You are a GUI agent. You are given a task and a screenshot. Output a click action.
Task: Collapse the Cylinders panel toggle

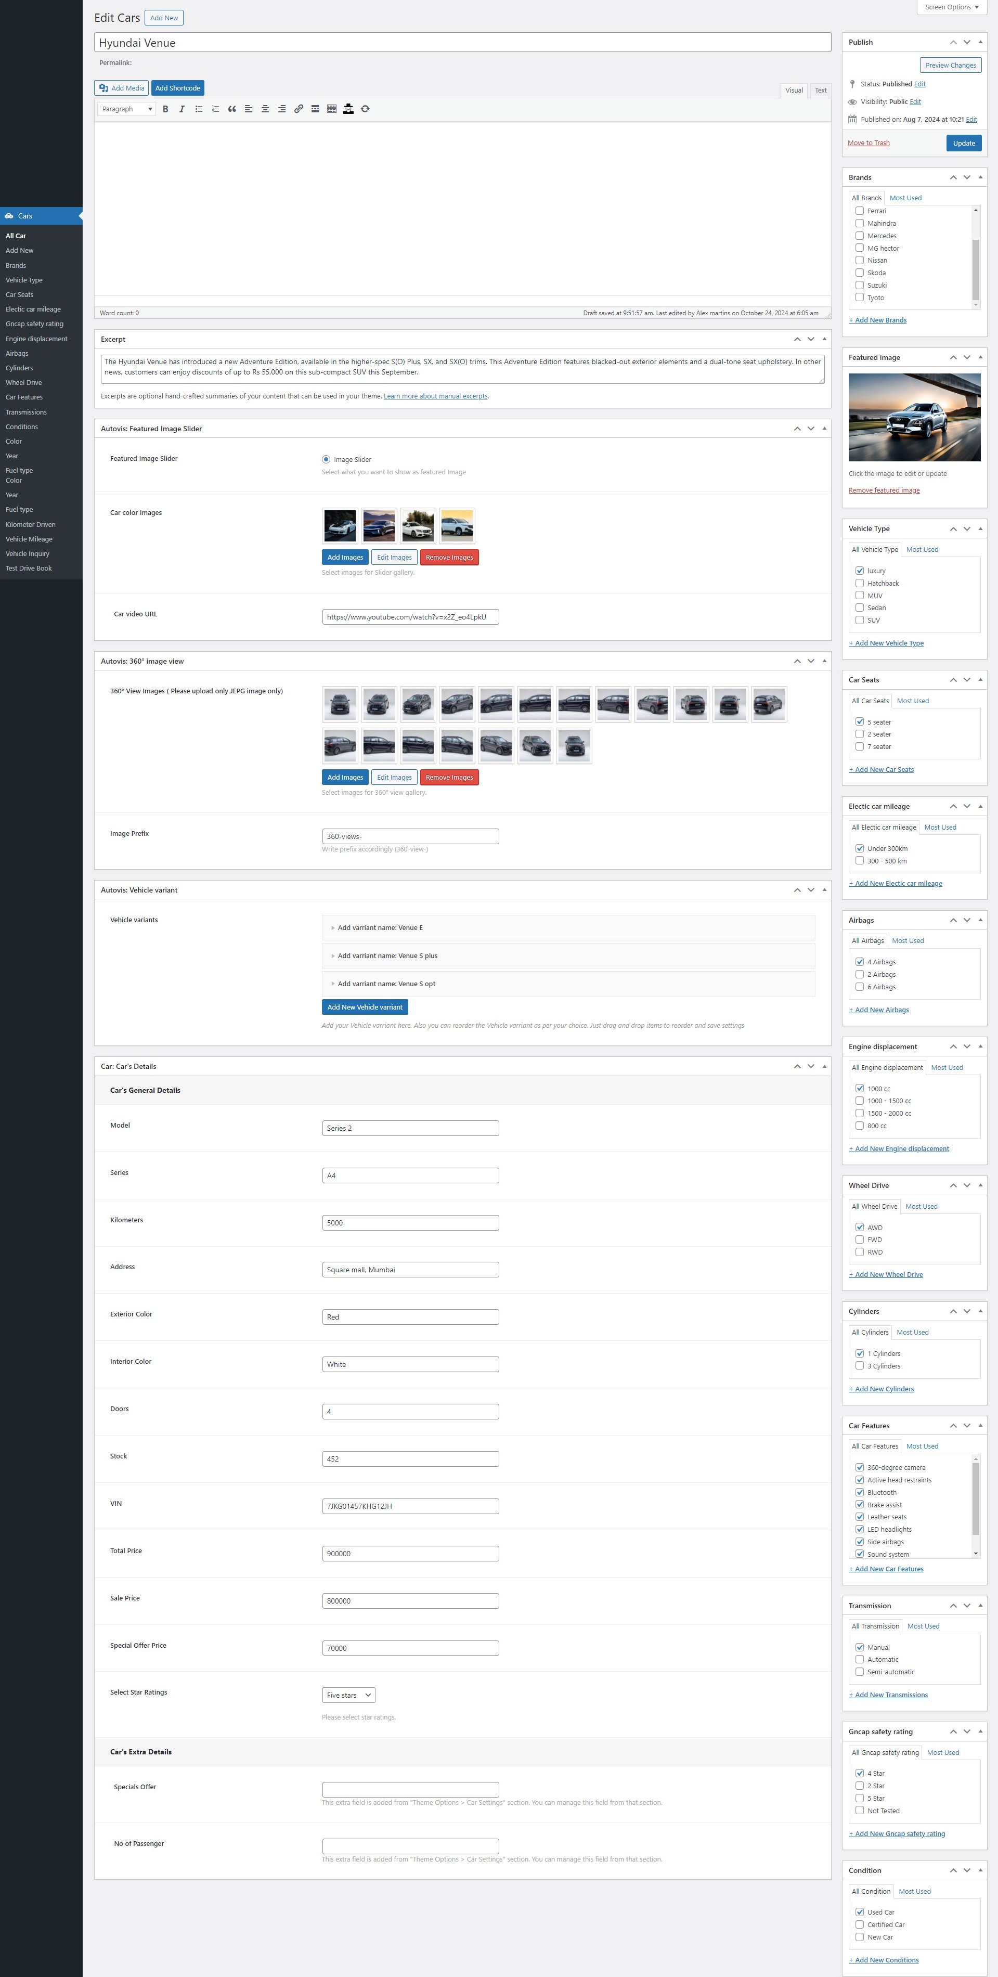point(980,1312)
